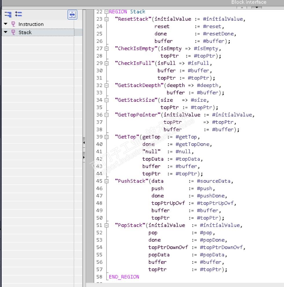The width and height of the screenshot is (284, 287).
Task: Collapse the Instruction tree arrow
Action: coord(6,24)
